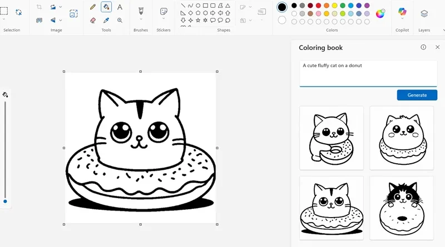Viewport: 445px width, 247px height.
Task: Select the Color picker eyedropper tool
Action: (106, 20)
